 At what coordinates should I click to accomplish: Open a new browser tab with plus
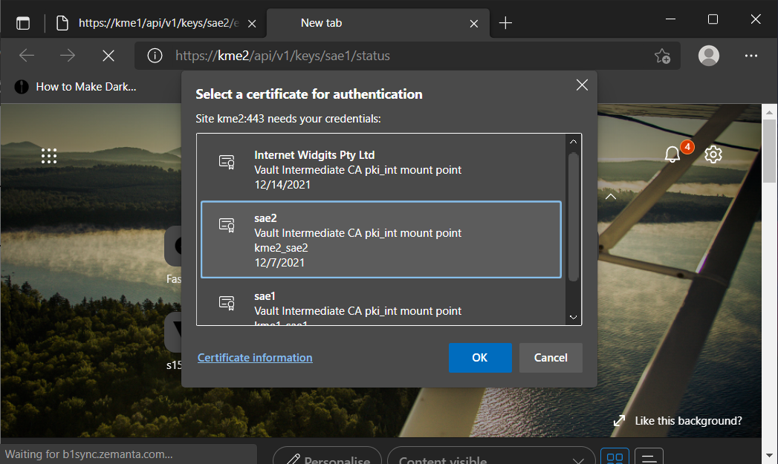tap(505, 23)
